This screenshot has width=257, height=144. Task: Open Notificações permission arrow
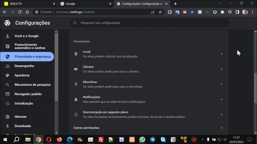point(222,100)
